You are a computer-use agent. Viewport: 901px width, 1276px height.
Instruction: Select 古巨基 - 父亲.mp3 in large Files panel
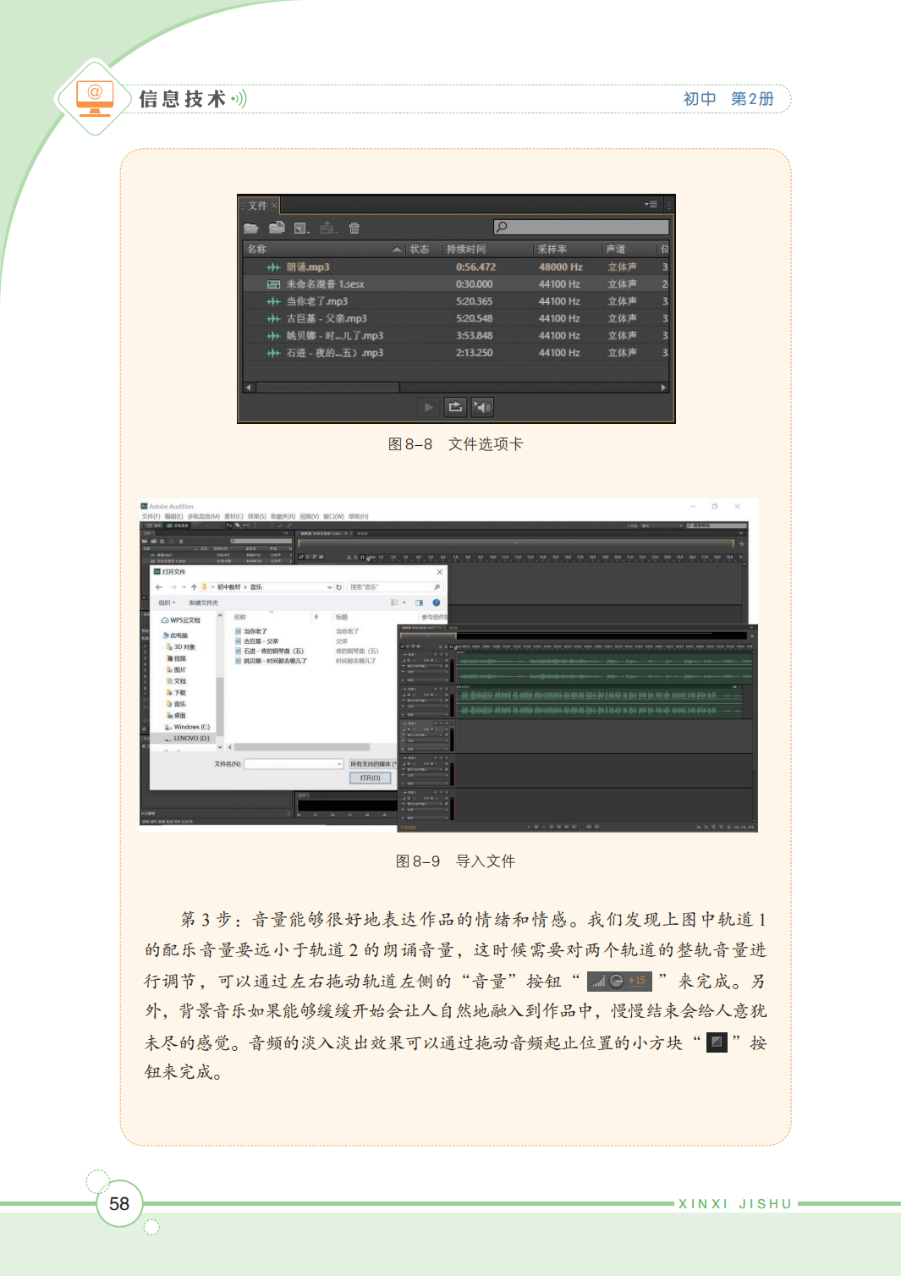click(455, 318)
